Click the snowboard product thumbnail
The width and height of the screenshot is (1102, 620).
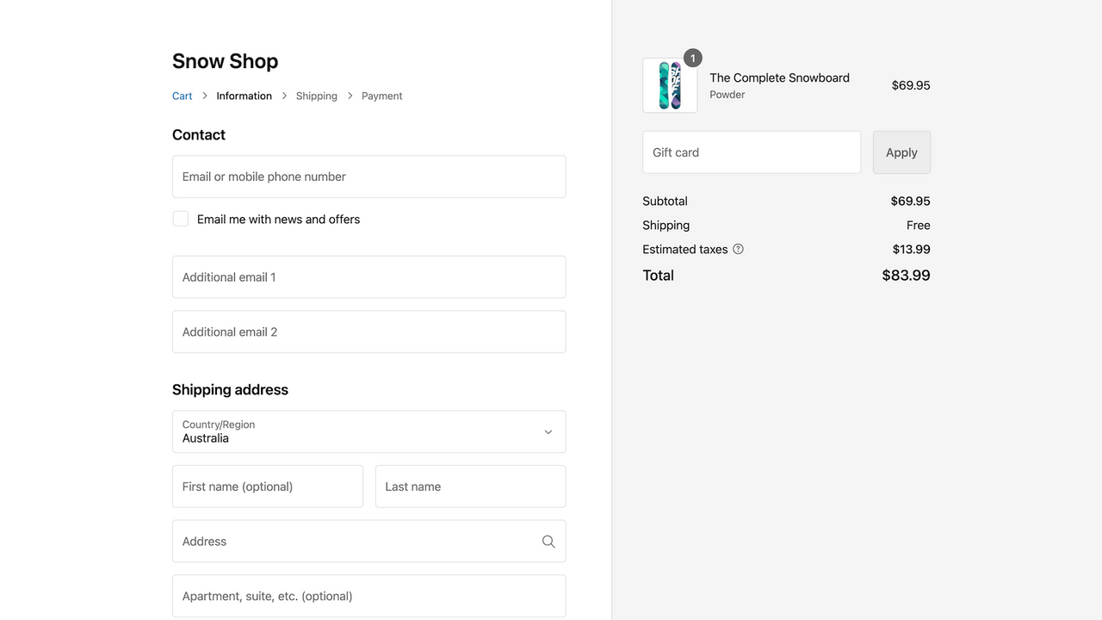(670, 85)
